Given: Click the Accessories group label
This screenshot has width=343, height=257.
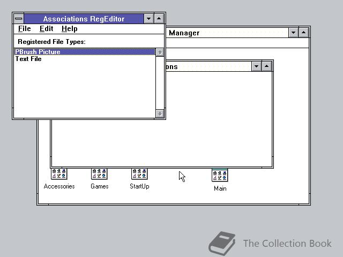Looking at the screenshot, I should [59, 186].
